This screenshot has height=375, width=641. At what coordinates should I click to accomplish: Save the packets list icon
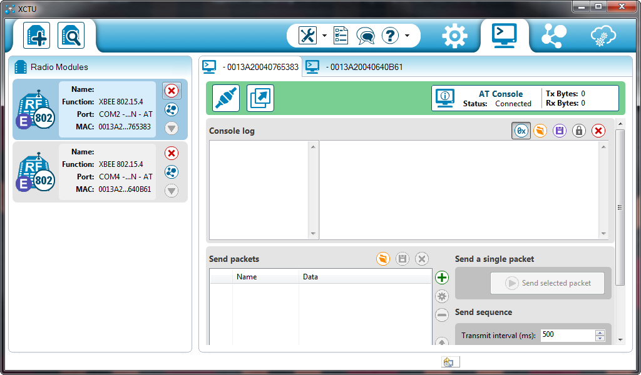[403, 259]
